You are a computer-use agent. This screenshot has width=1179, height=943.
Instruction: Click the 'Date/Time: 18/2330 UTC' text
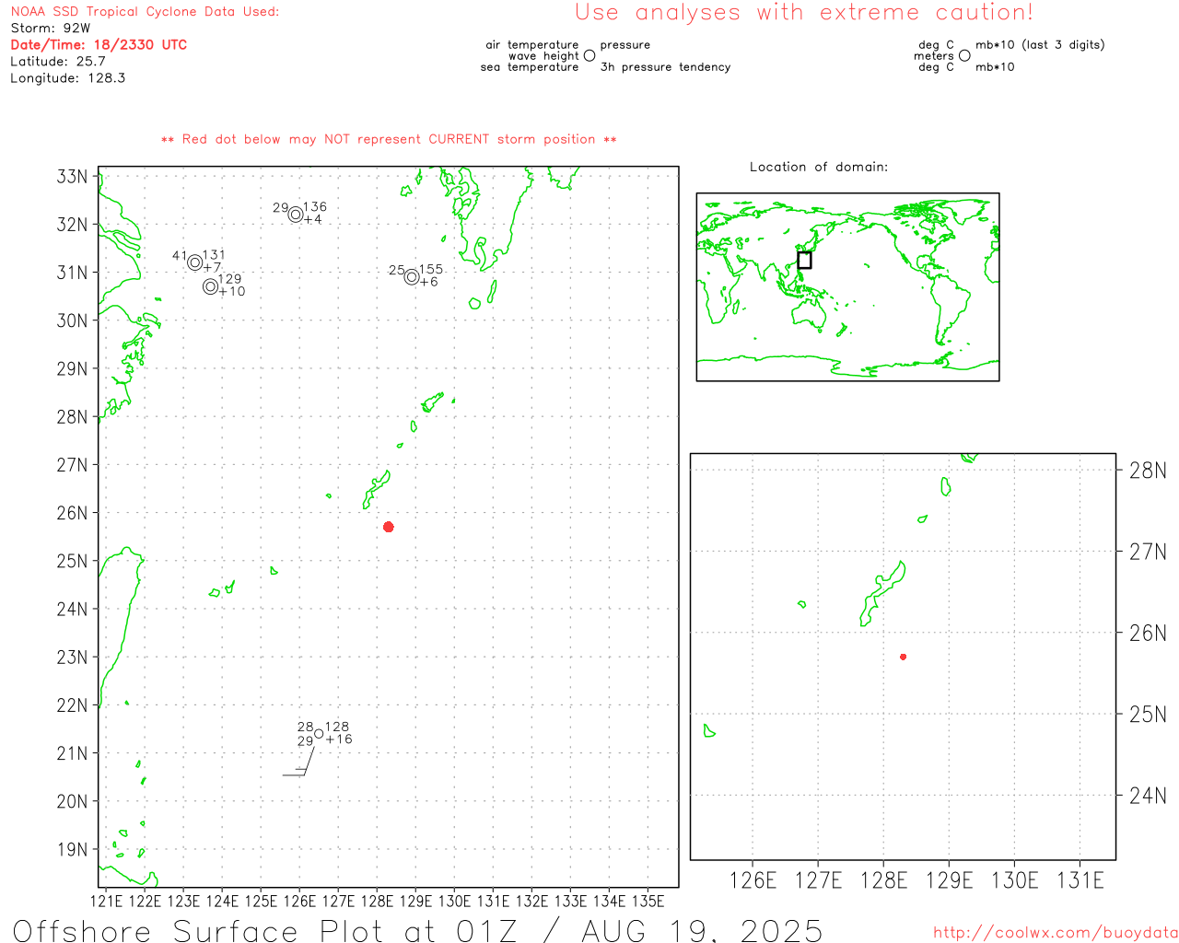click(99, 45)
